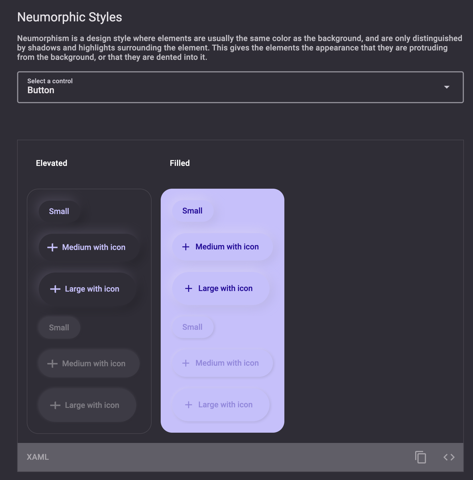Click Elevated Medium with icon button
The image size is (473, 480).
(89, 247)
